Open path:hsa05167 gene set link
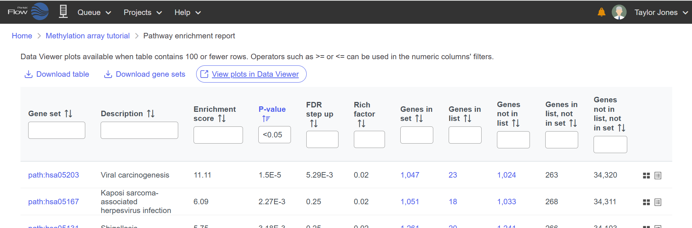Image resolution: width=692 pixels, height=228 pixels. click(53, 202)
